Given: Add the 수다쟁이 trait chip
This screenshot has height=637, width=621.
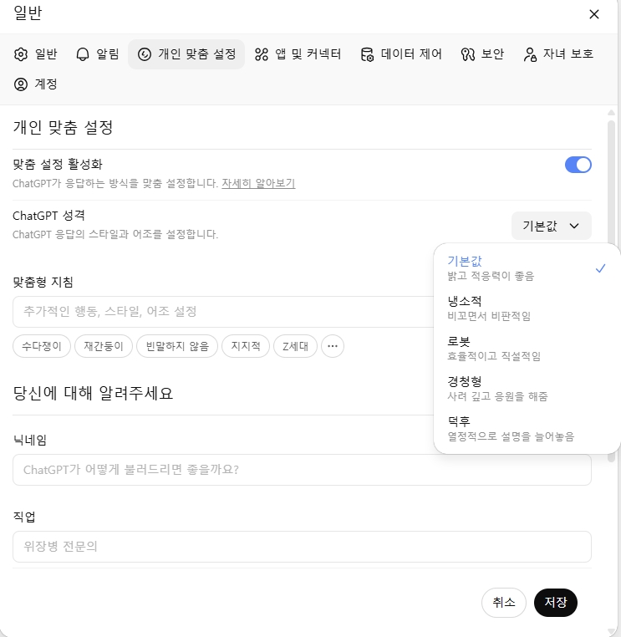Looking at the screenshot, I should coord(41,345).
